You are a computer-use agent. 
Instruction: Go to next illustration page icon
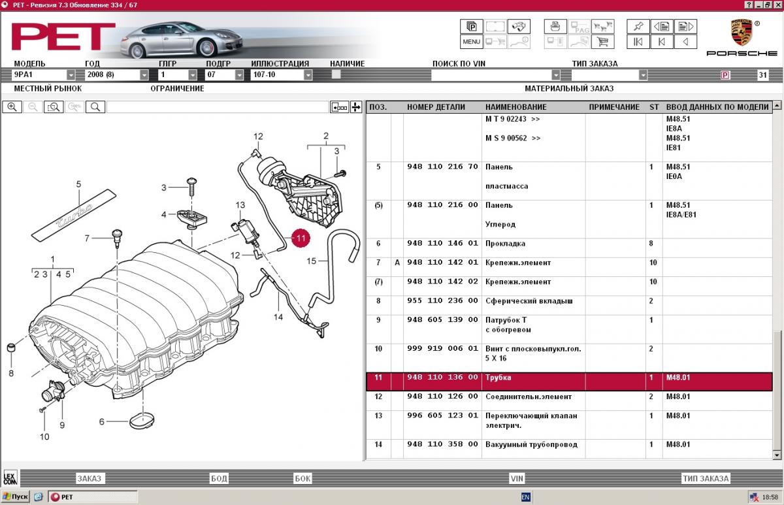tap(685, 26)
